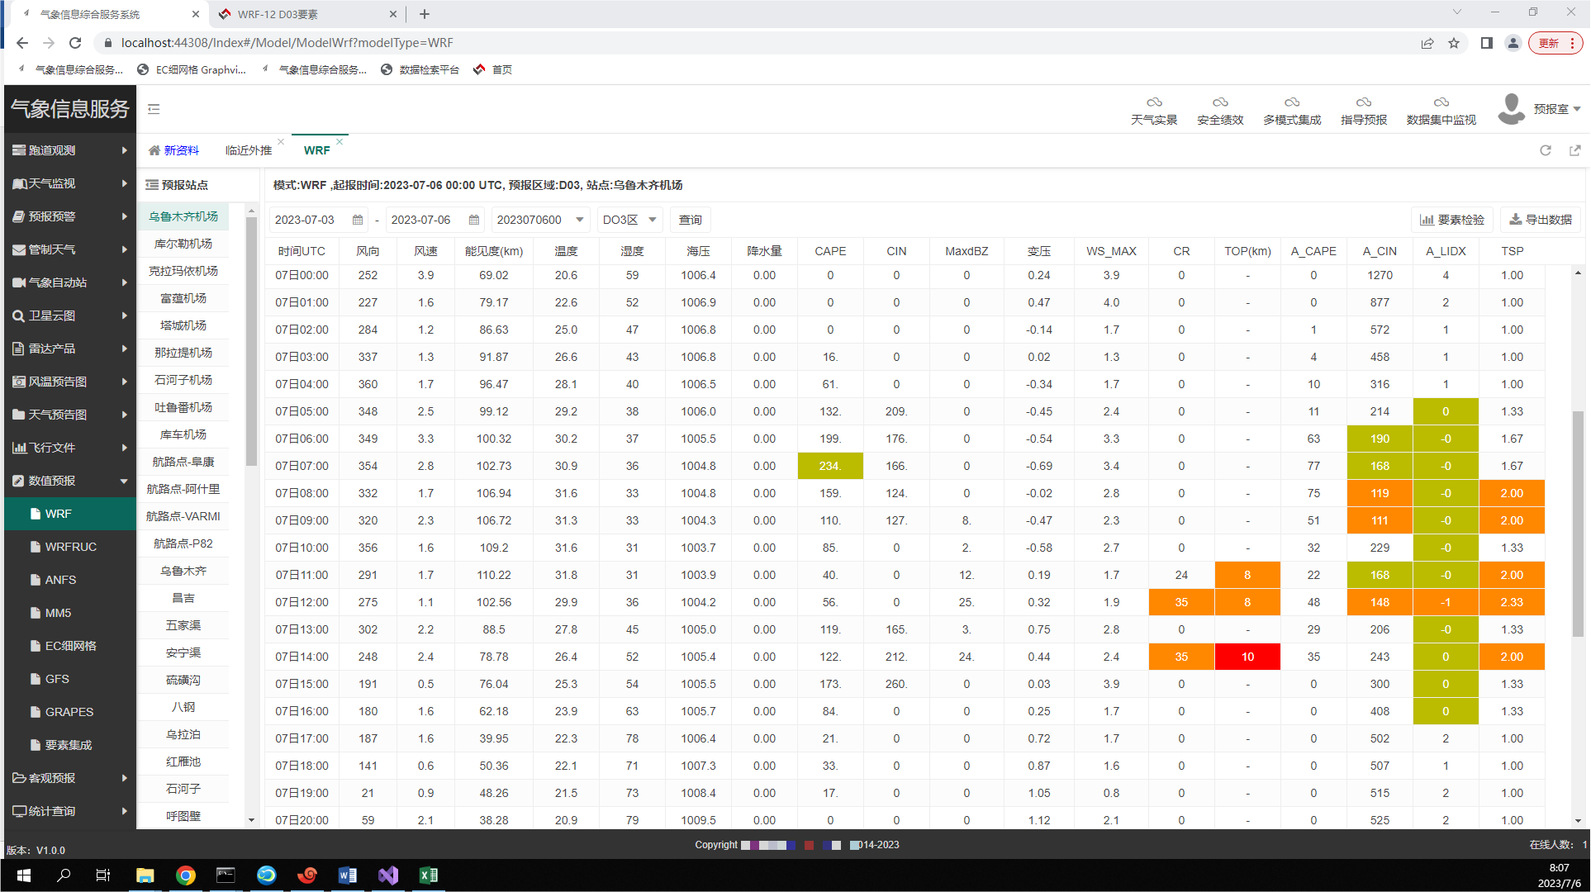1591x892 pixels.
Task: Collapse 数值预报 sidebar menu
Action: 70,481
